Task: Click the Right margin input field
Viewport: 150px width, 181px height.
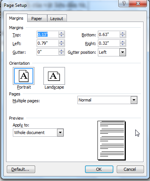Action: pyautogui.click(x=109, y=43)
